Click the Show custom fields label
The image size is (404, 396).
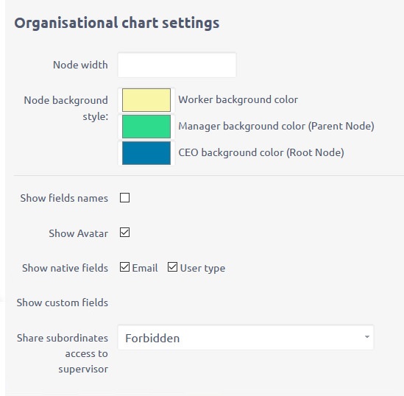(63, 303)
